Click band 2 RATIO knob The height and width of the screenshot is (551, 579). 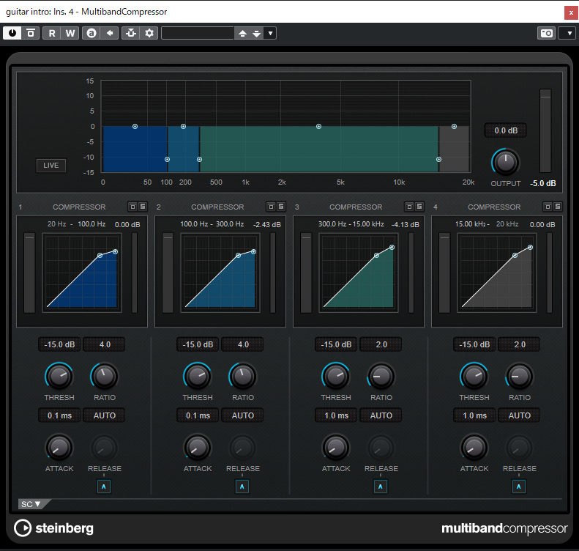[243, 377]
